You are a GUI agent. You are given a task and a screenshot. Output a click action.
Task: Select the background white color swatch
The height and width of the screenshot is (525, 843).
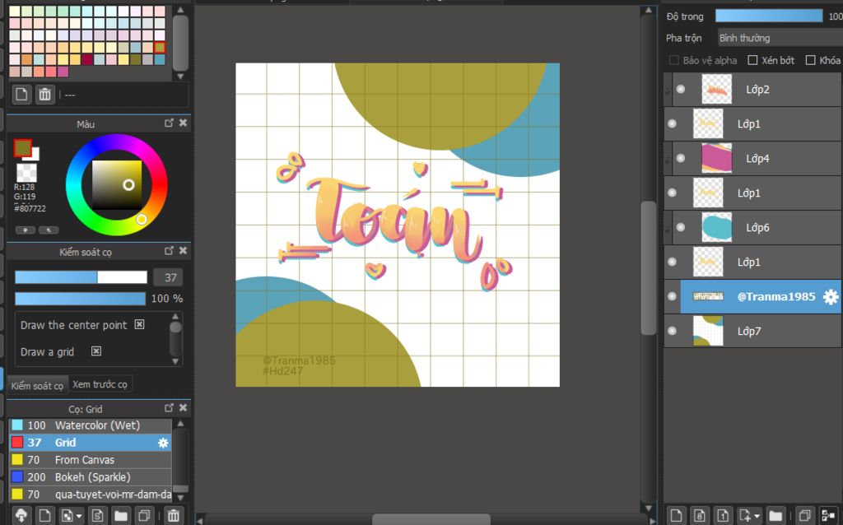tap(35, 156)
